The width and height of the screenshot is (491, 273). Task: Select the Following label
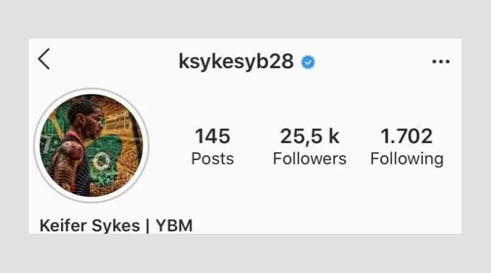click(407, 160)
